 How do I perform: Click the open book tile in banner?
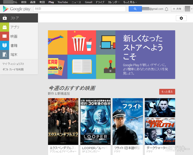[82, 67]
